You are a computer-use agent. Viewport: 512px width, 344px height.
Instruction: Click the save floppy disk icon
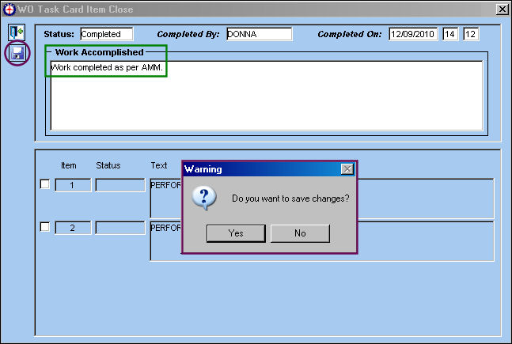tap(17, 53)
